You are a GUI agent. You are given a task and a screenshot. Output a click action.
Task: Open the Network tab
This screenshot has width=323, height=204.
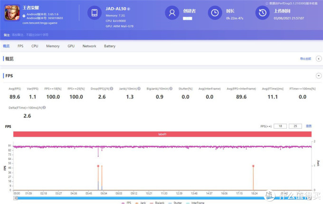coord(89,46)
